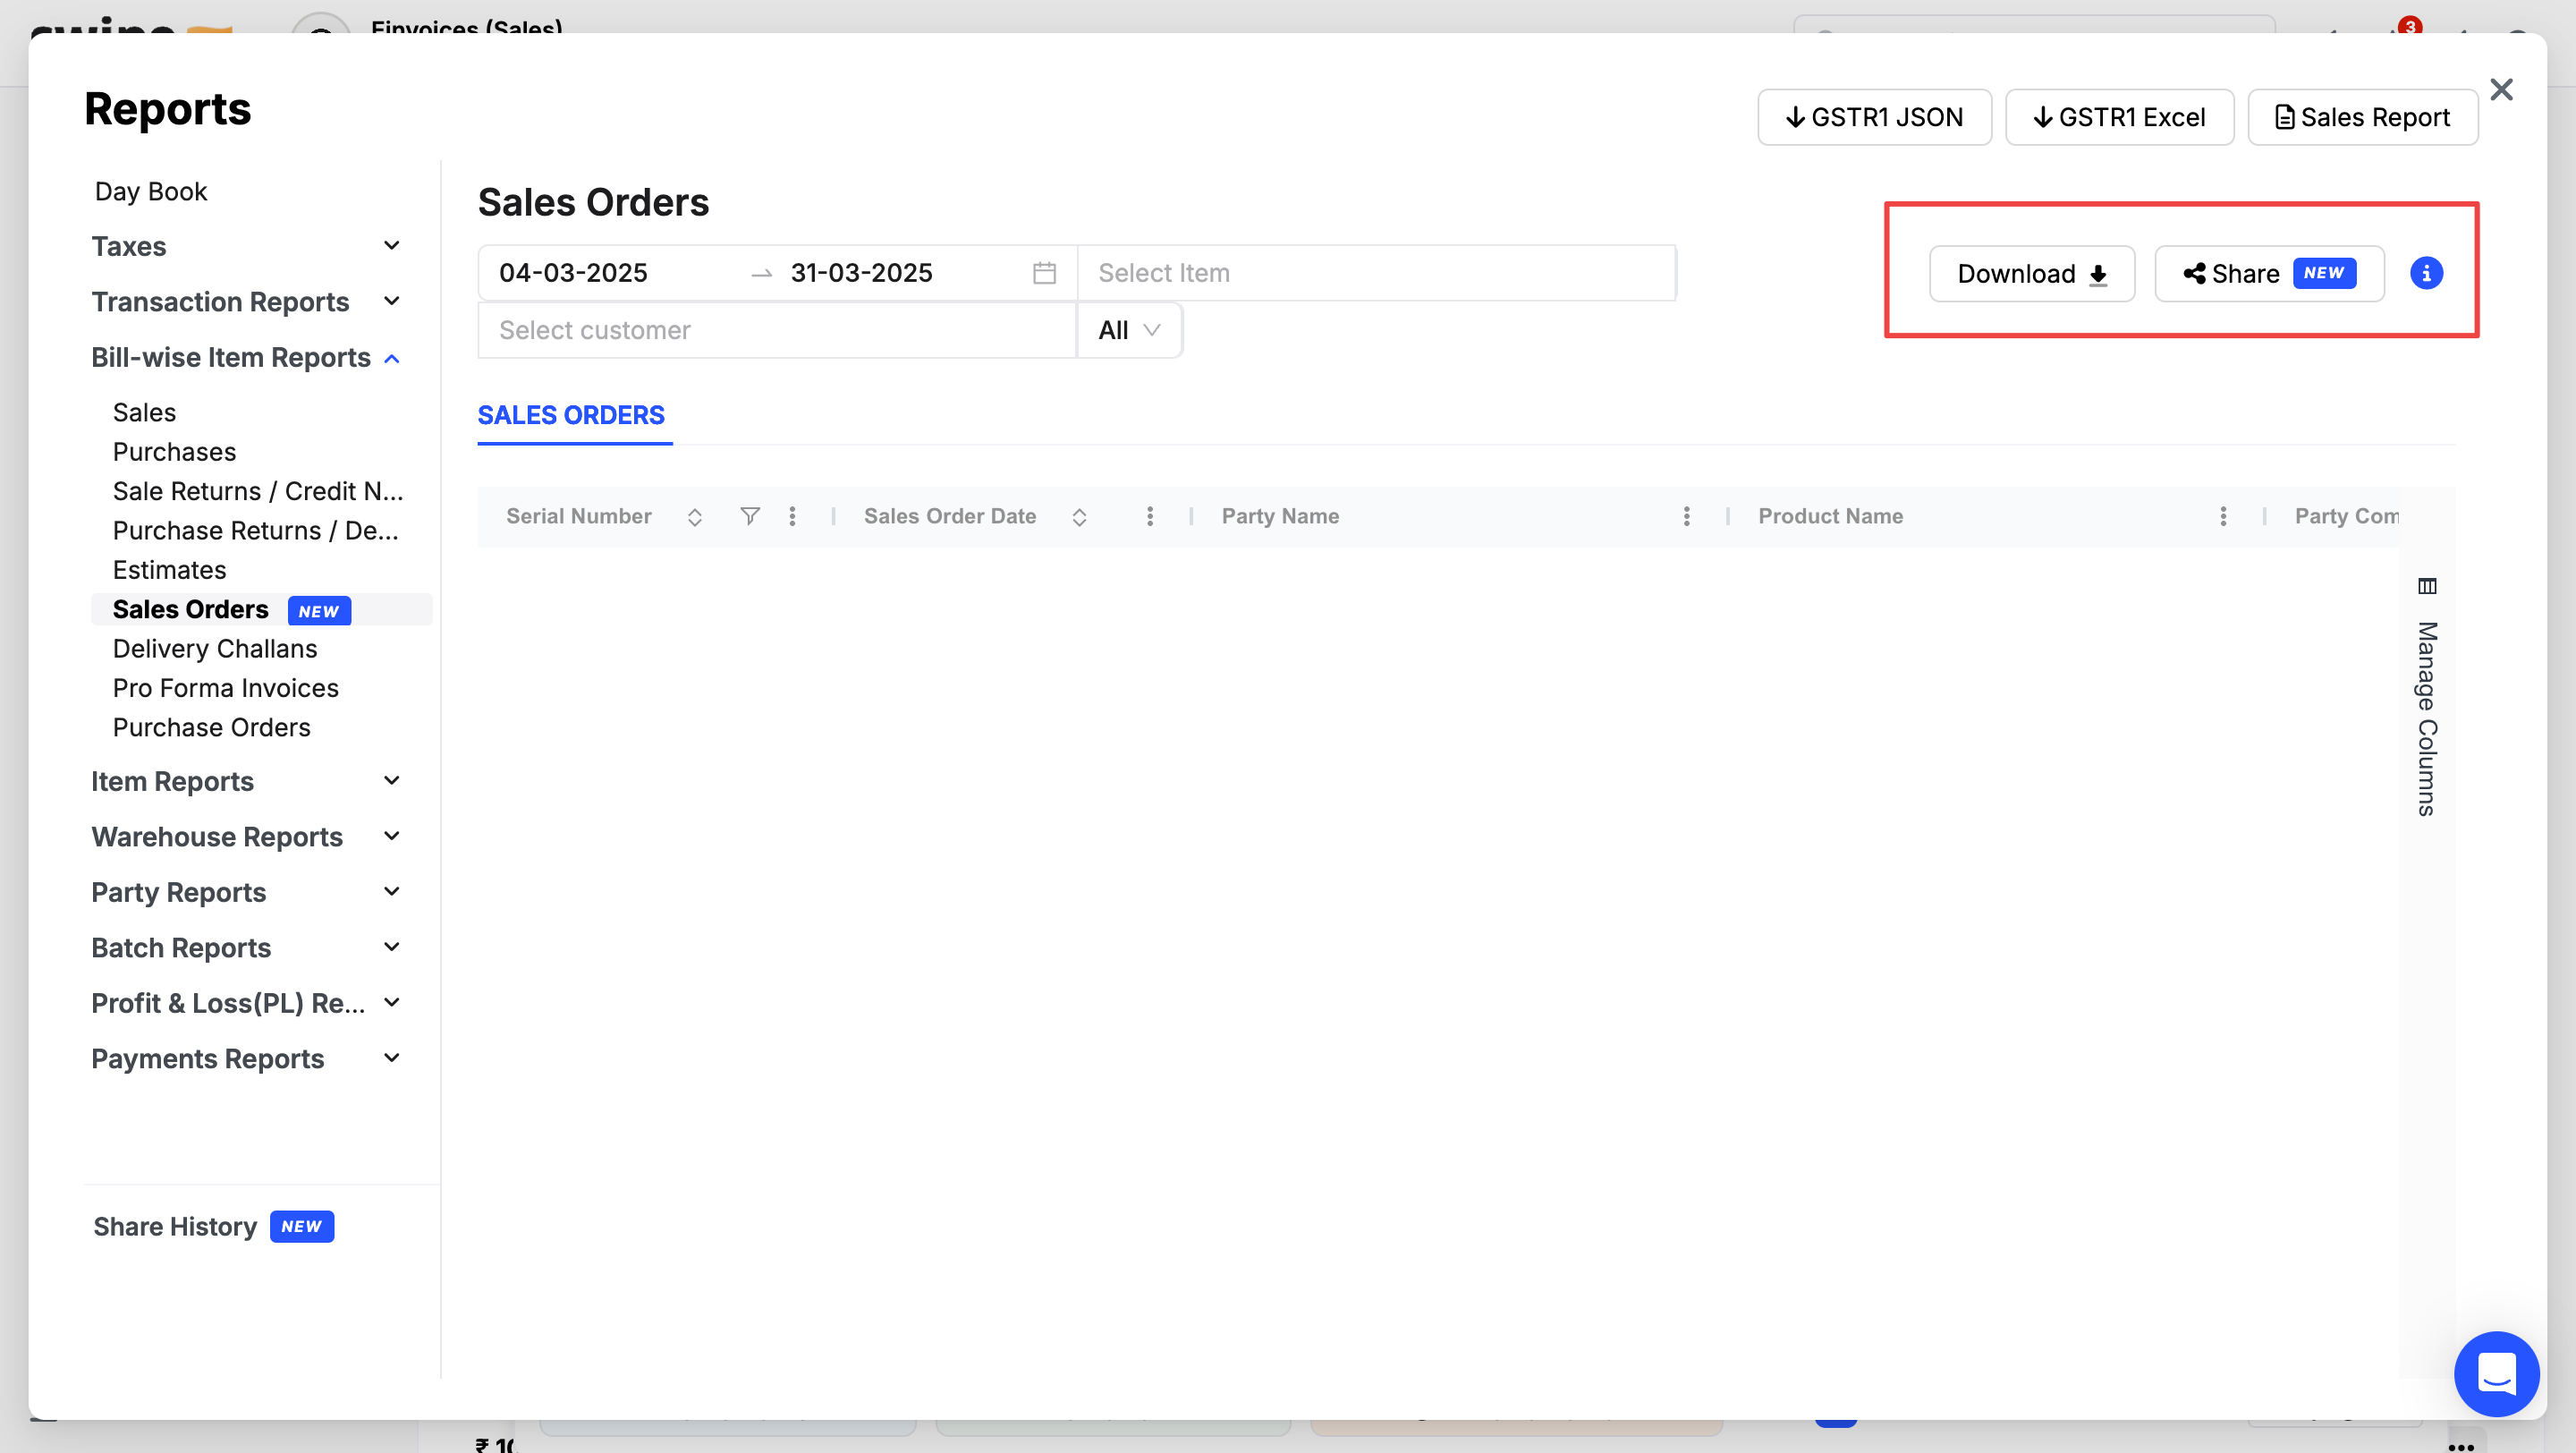Open Sales Order Date column options menu
The image size is (2576, 1453).
(x=1150, y=516)
